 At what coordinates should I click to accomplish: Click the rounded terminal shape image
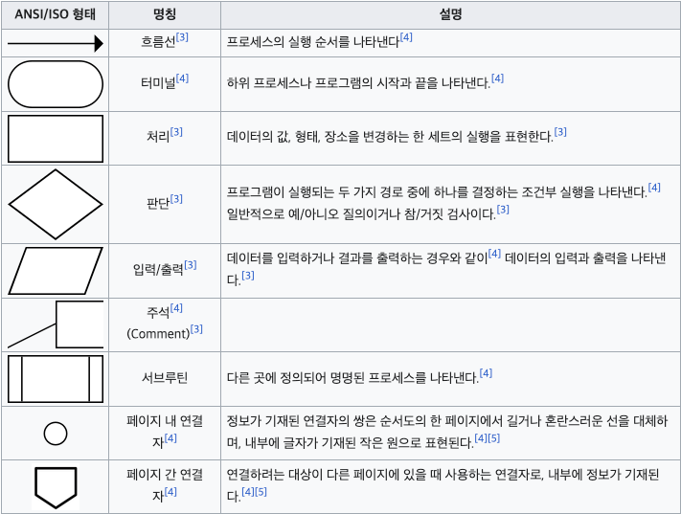[56, 84]
